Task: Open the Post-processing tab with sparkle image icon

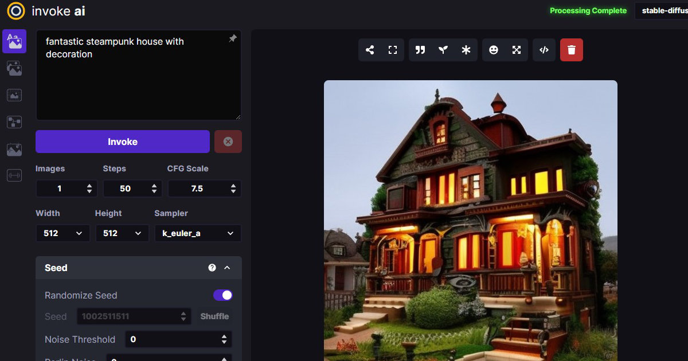Action: pos(14,150)
